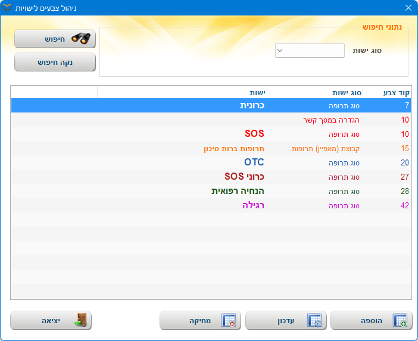Image resolution: width=418 pixels, height=341 pixels.
Task: Click color code 15 cell
Action: 387,148
